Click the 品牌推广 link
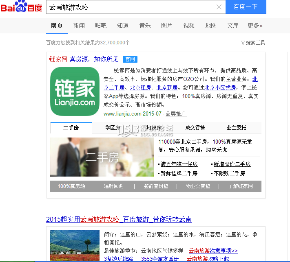Viewport: 290px width, 262px height. [176, 114]
